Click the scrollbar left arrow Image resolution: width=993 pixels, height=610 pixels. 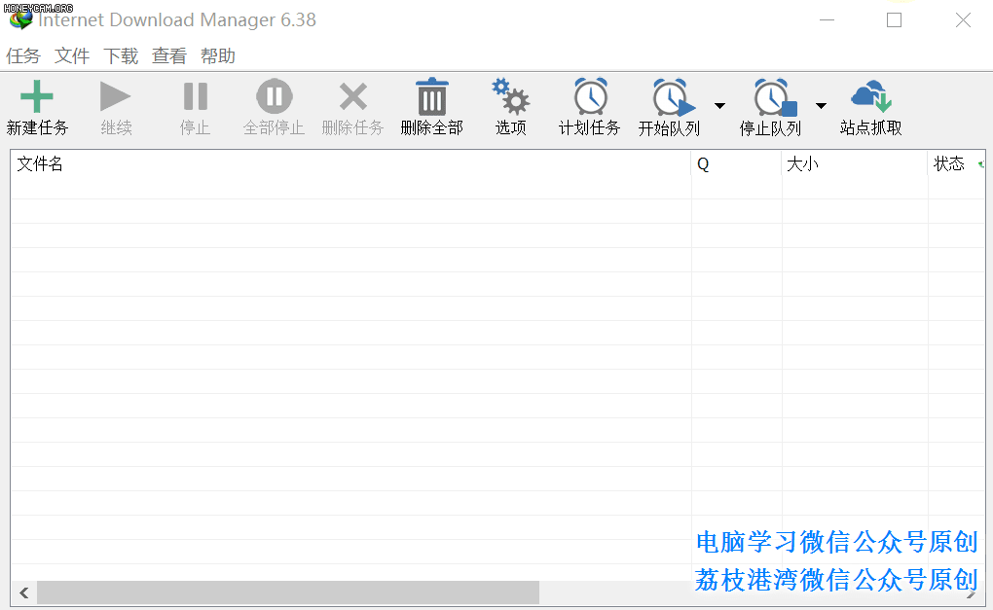click(24, 592)
